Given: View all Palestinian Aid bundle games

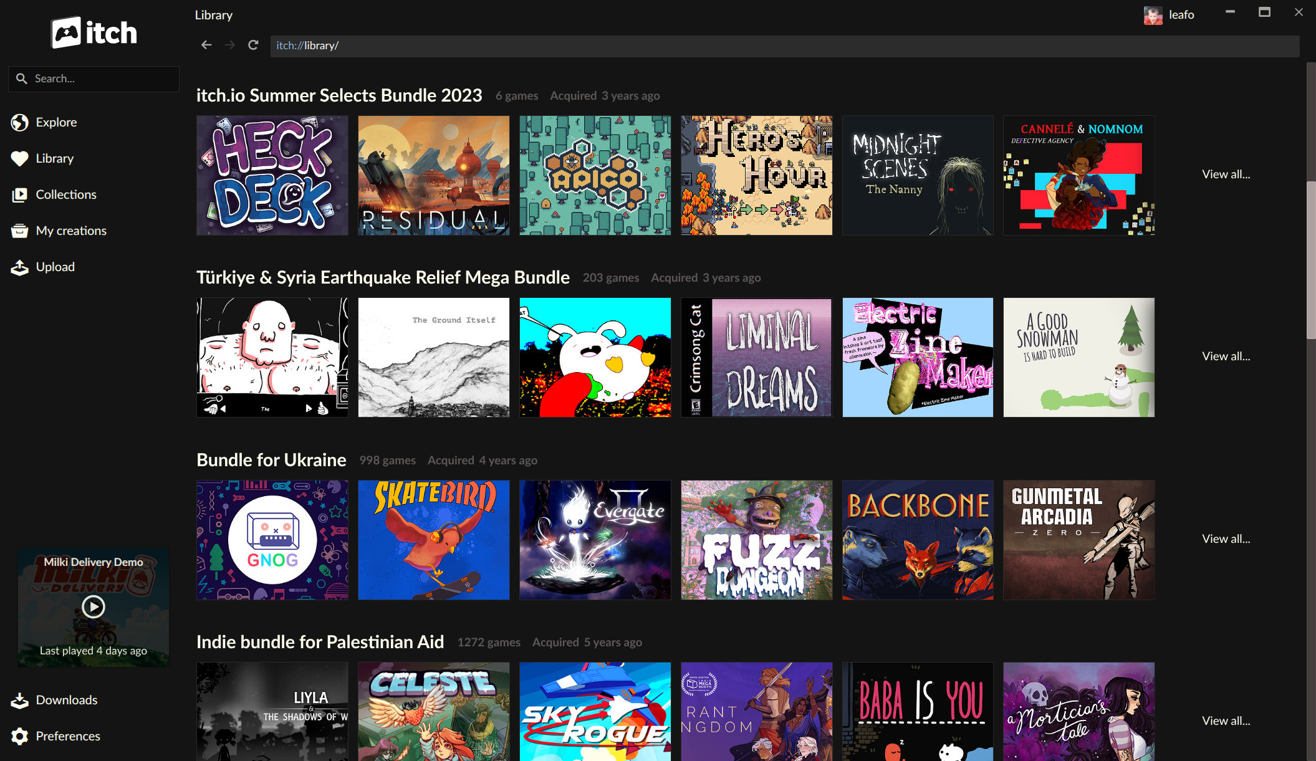Looking at the screenshot, I should [x=1226, y=721].
